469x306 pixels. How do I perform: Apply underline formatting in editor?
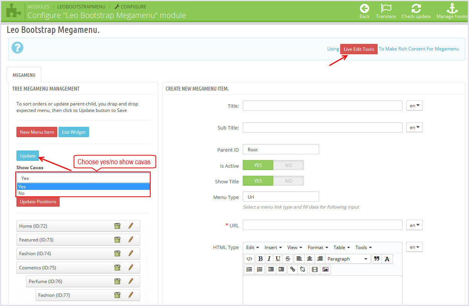(278, 259)
